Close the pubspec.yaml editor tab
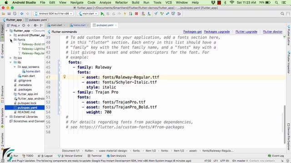 [115, 25]
